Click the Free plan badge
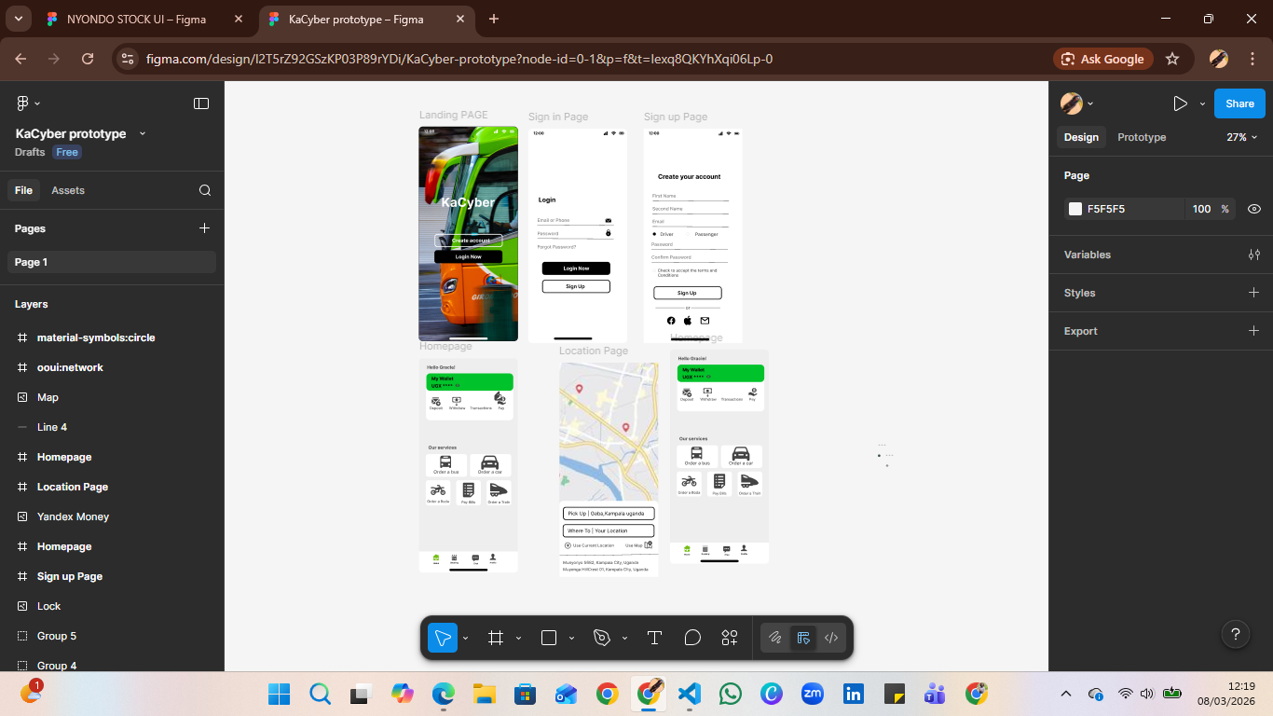The image size is (1273, 716). pos(67,152)
